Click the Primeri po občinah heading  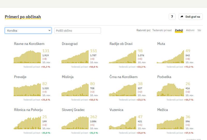(23, 17)
